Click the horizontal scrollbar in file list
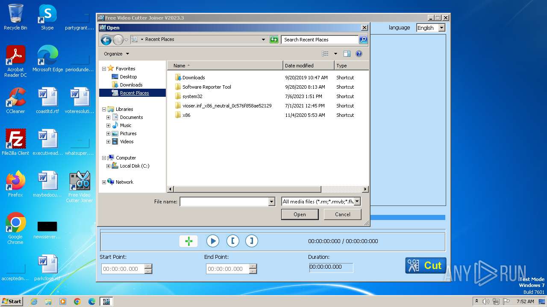The image size is (547, 307). click(x=247, y=189)
